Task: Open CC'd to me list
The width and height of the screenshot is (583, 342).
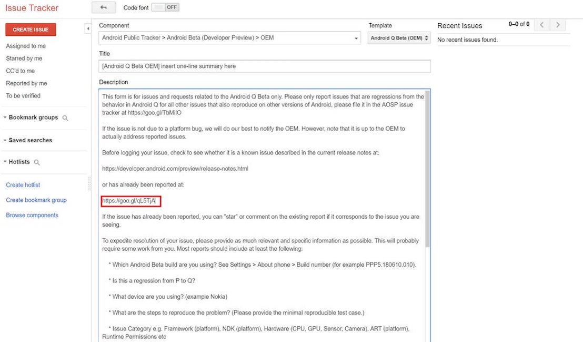Action: [x=20, y=71]
